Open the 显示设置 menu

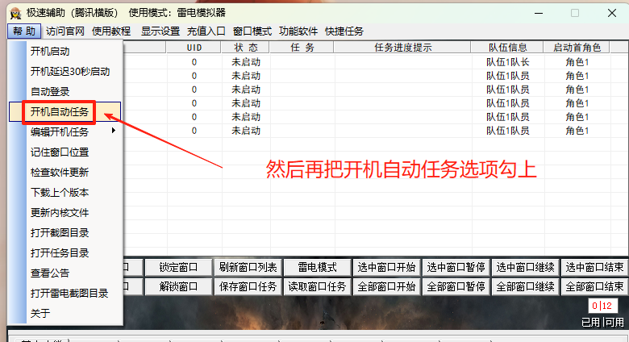coord(160,31)
